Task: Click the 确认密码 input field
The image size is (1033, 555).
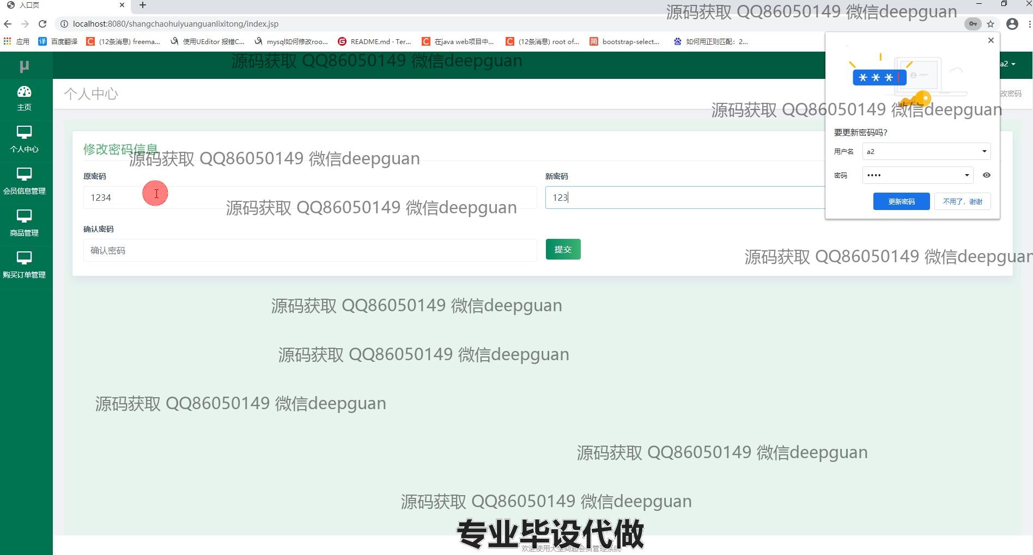Action: (x=309, y=250)
